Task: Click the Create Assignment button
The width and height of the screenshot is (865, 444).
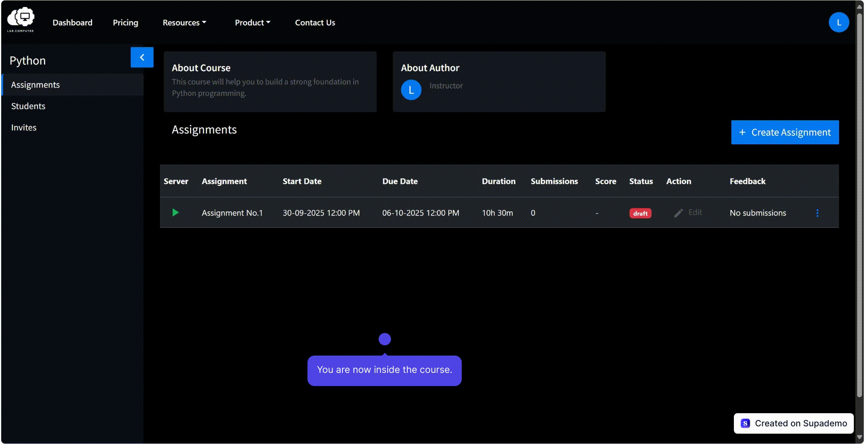Action: pos(785,132)
